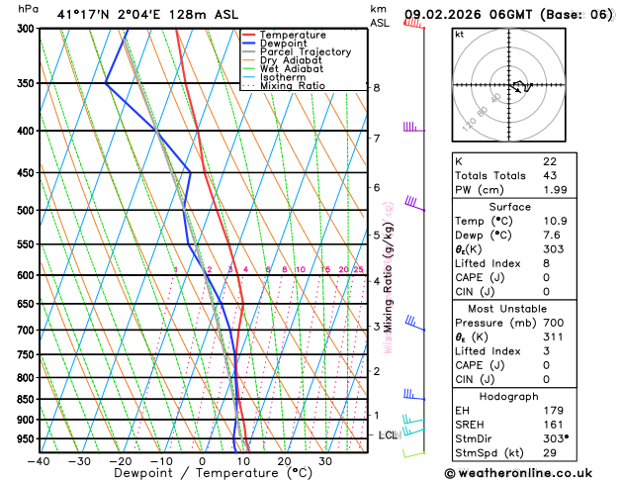Click the red temperature legend line swatch
Image resolution: width=622 pixels, height=481 pixels.
pos(249,35)
